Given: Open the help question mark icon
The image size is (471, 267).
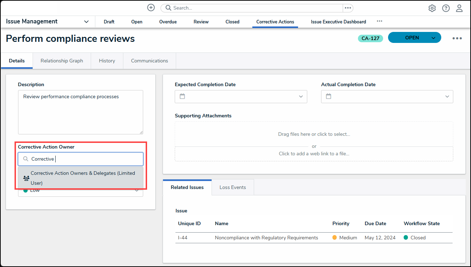Looking at the screenshot, I should pos(446,8).
